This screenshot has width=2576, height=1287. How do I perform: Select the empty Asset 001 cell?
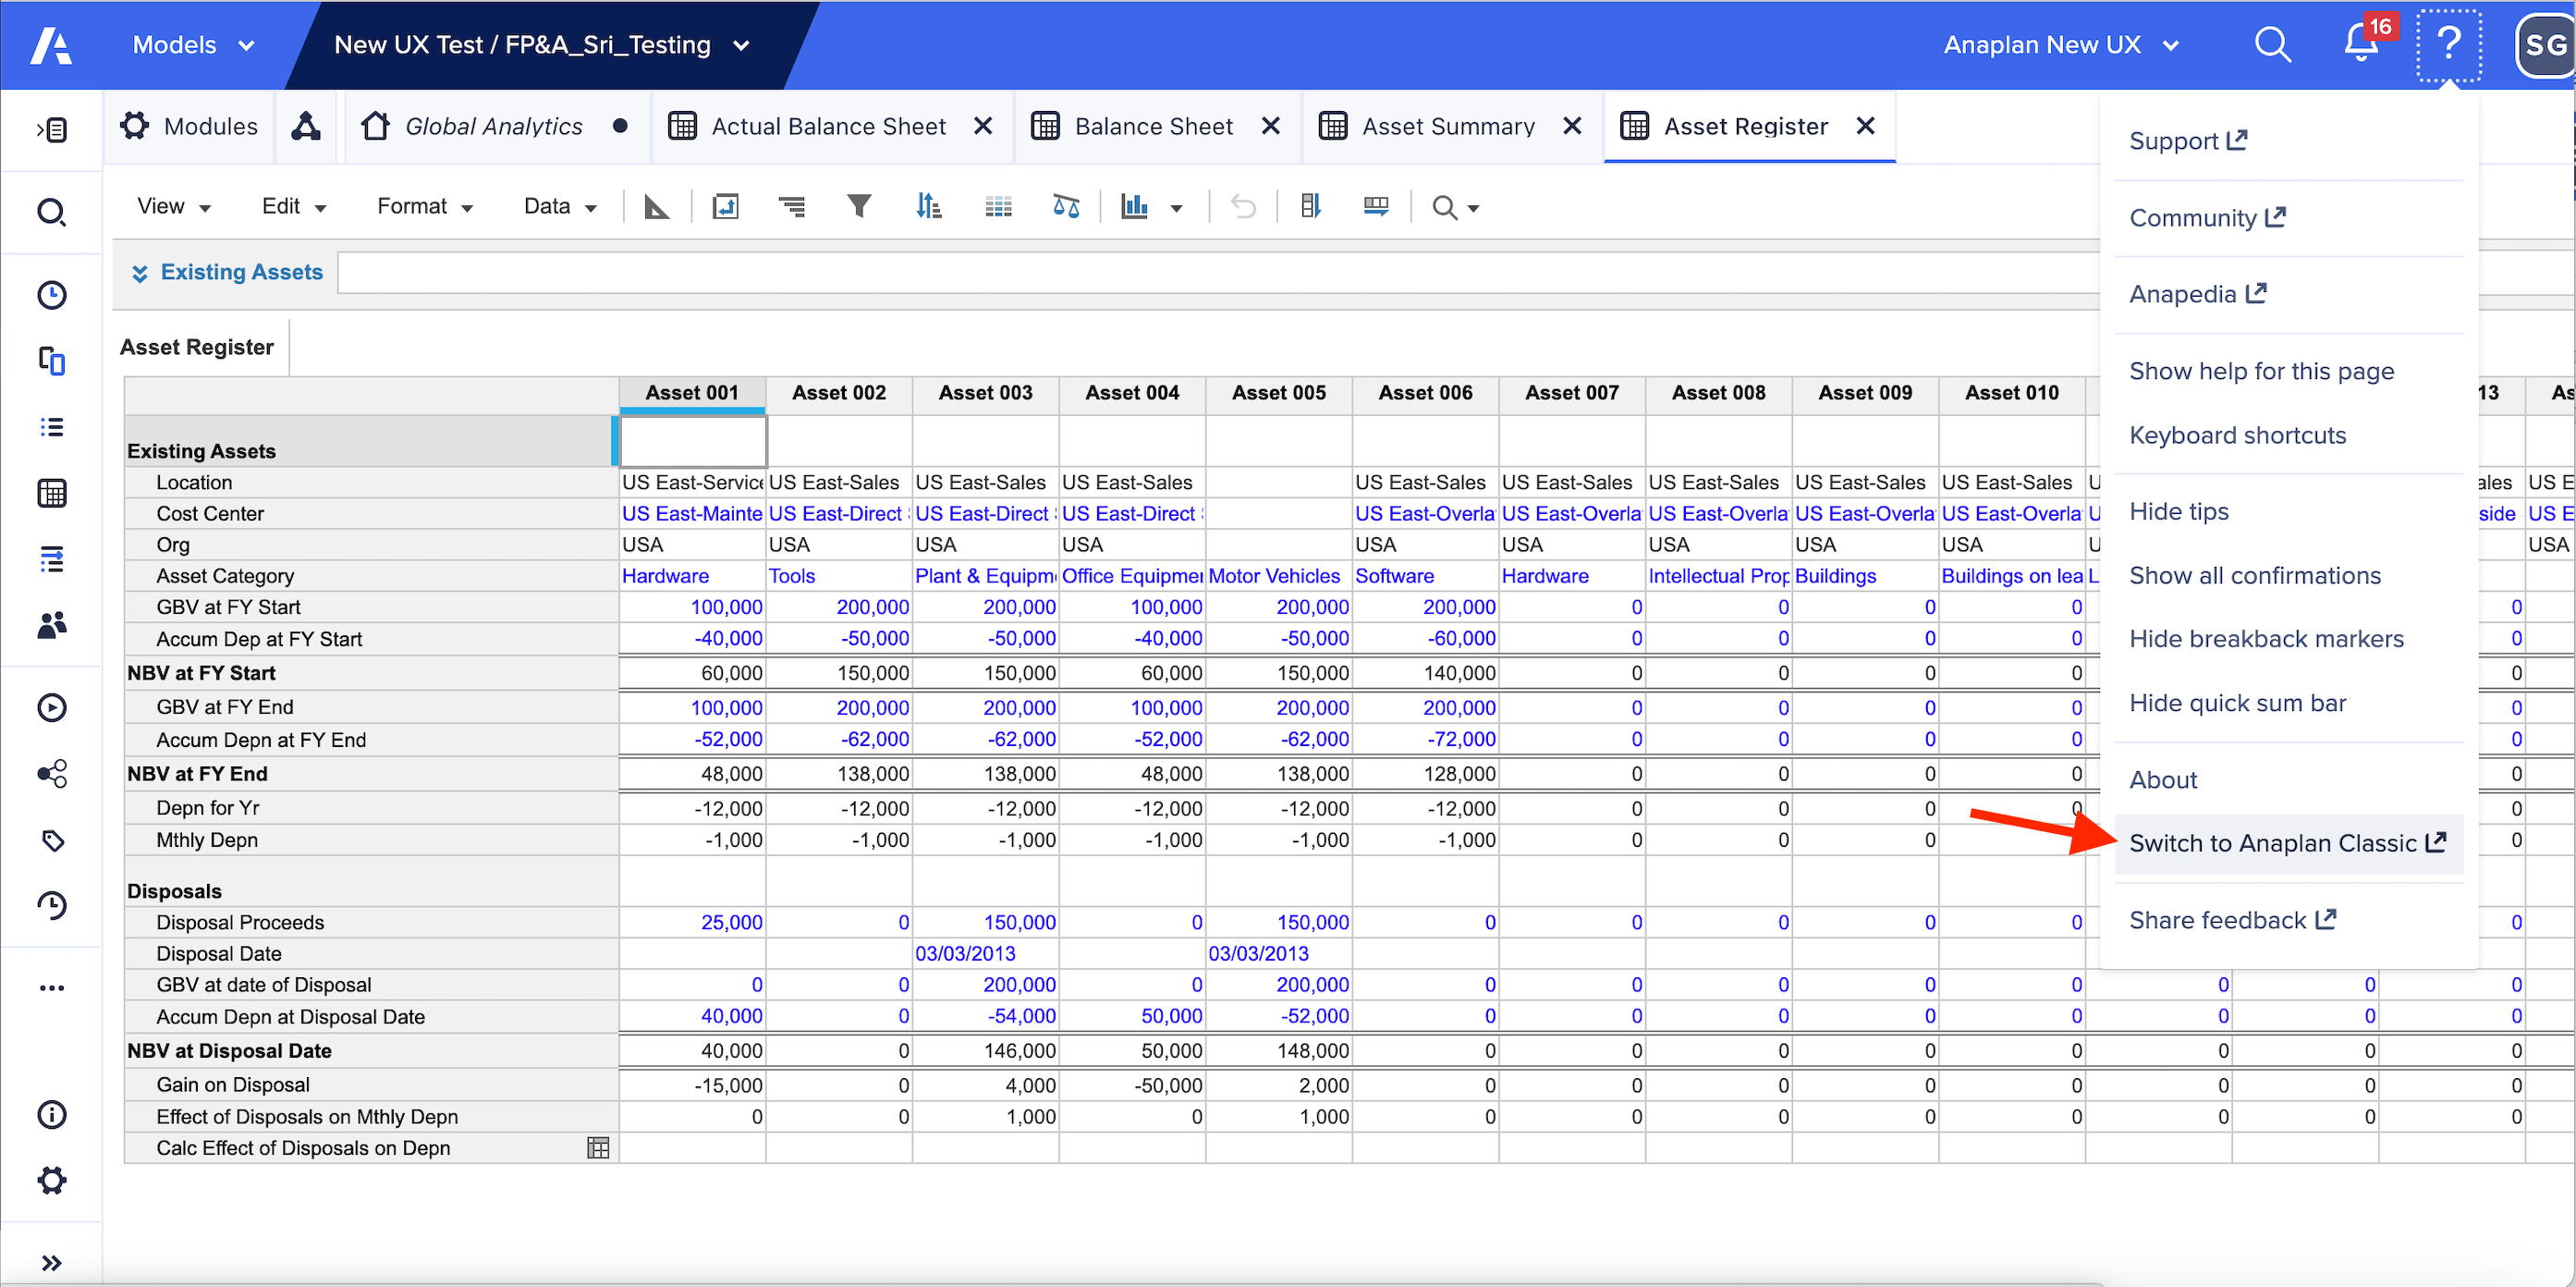click(692, 441)
